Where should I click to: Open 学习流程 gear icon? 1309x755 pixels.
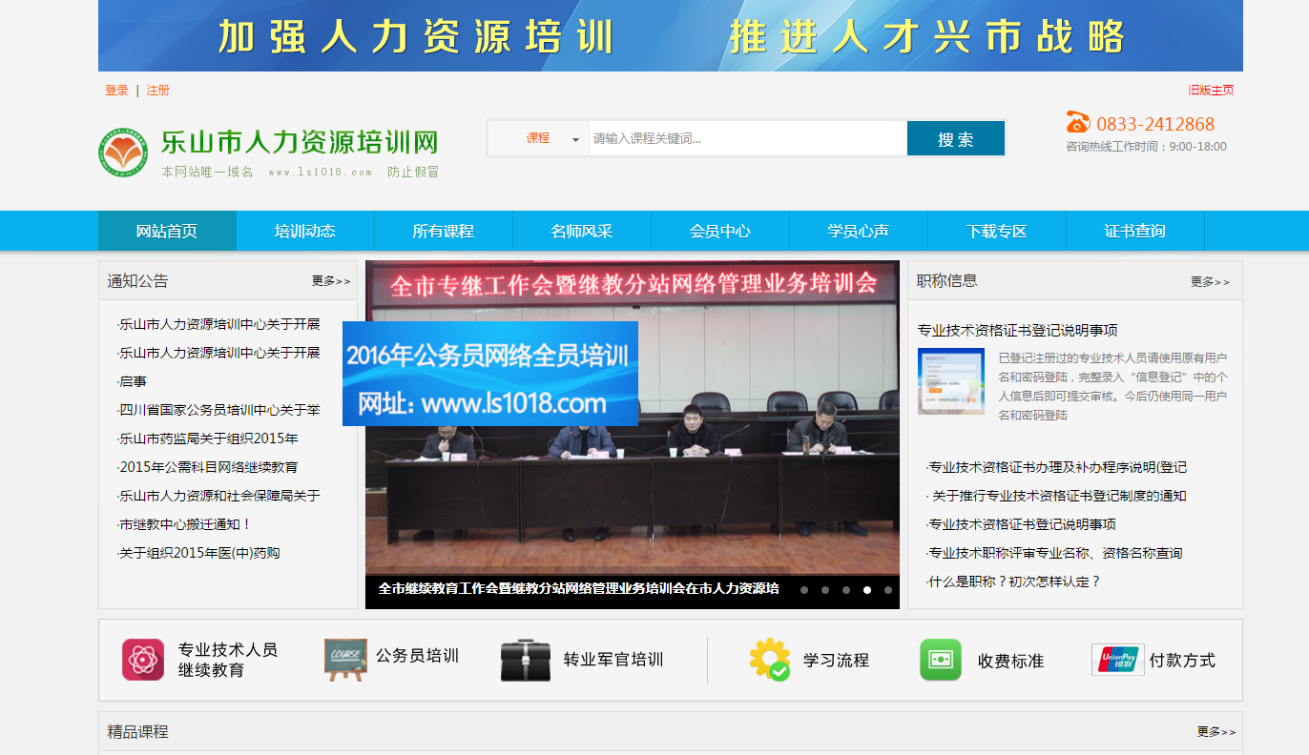pyautogui.click(x=770, y=660)
